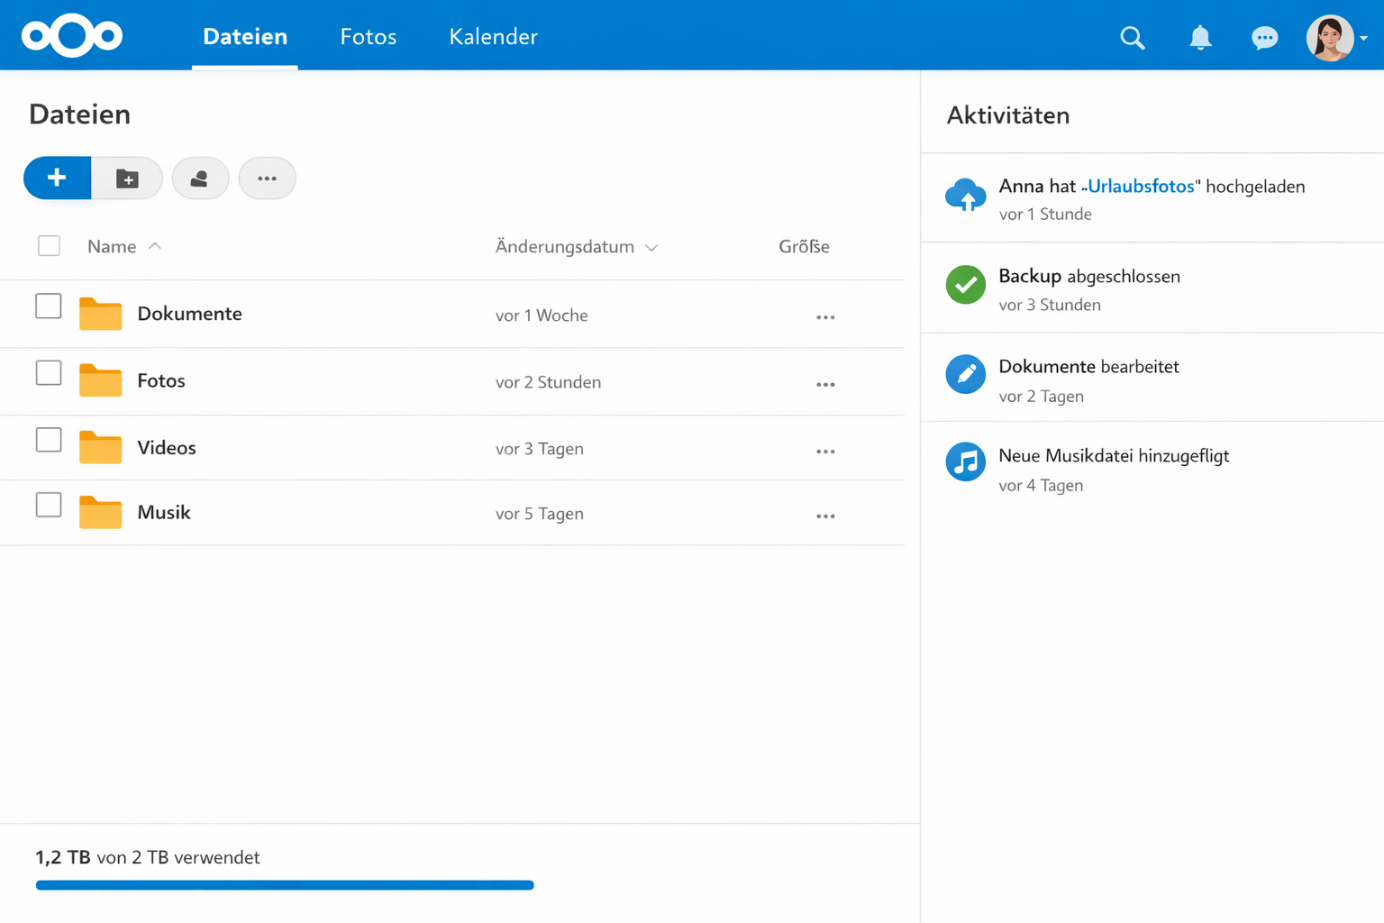The width and height of the screenshot is (1384, 923).
Task: Select the checkbox next to Dokumente
Action: pos(48,306)
